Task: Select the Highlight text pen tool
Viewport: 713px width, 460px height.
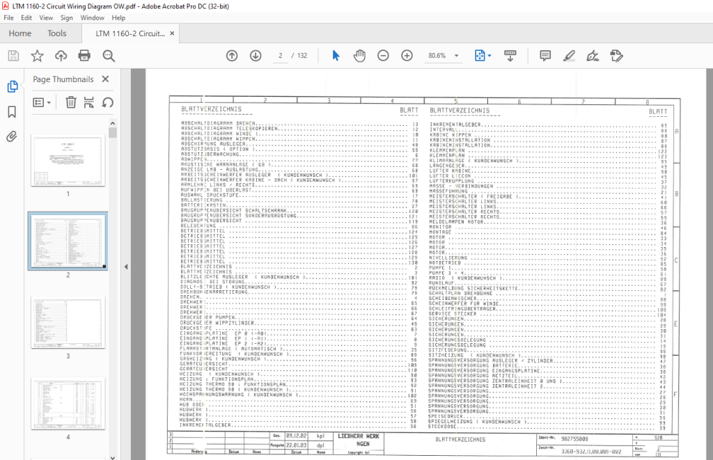Action: (569, 56)
